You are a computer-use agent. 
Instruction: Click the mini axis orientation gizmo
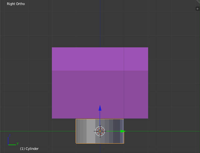tap(11, 141)
